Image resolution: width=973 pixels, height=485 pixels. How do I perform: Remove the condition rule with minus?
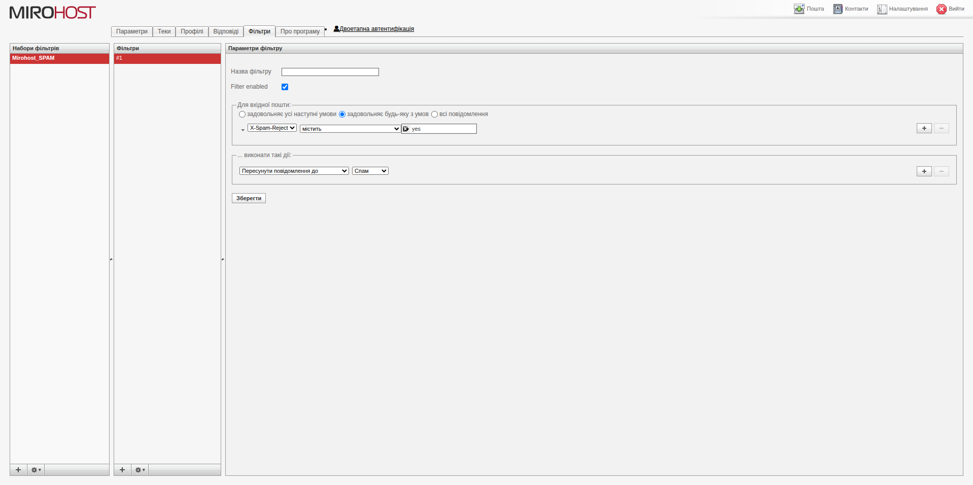pos(942,128)
